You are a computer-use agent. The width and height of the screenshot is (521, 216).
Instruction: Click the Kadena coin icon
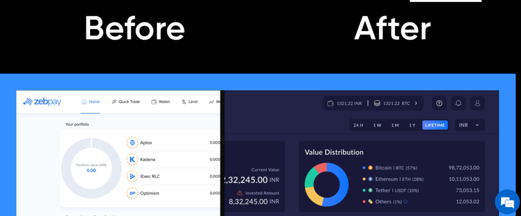[x=132, y=160]
